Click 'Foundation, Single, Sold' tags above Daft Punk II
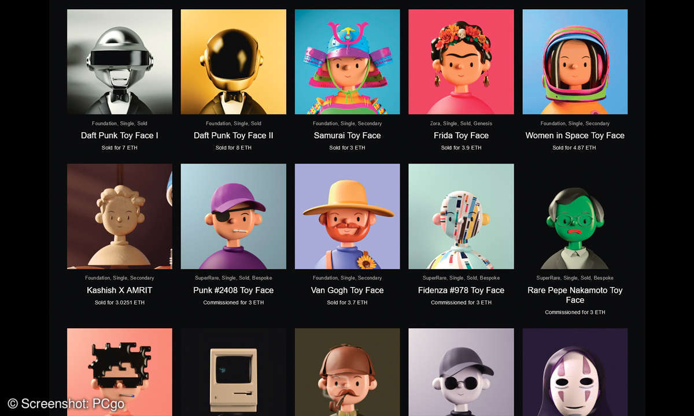The height and width of the screenshot is (416, 694). pos(233,124)
